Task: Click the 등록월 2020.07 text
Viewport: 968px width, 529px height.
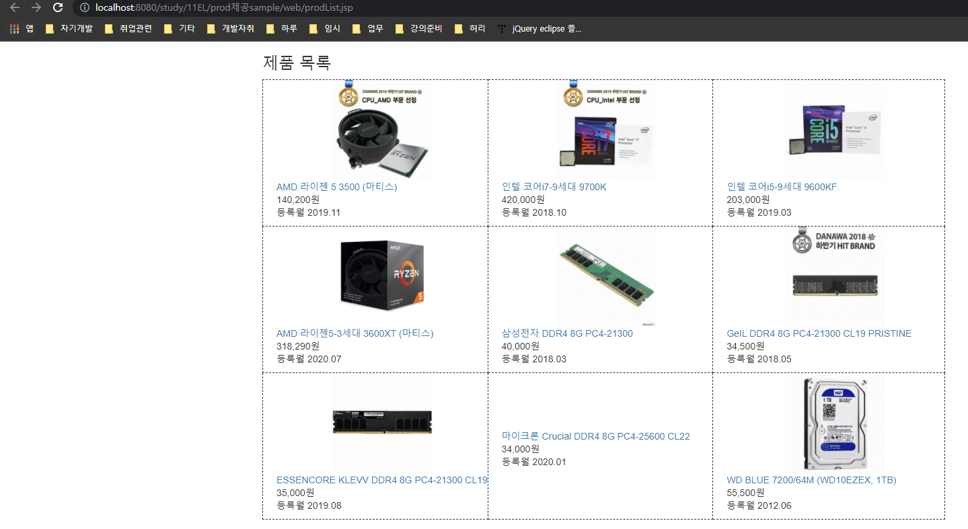Action: 309,359
